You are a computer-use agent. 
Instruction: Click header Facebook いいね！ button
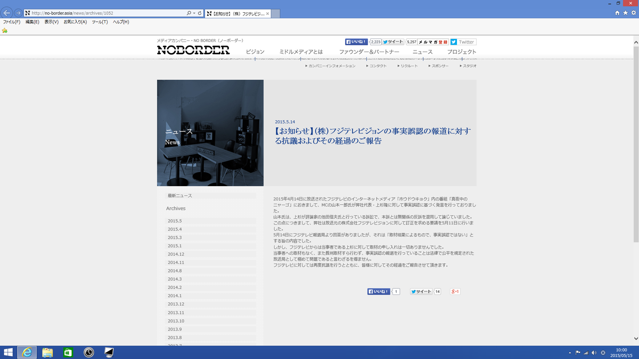pyautogui.click(x=357, y=41)
